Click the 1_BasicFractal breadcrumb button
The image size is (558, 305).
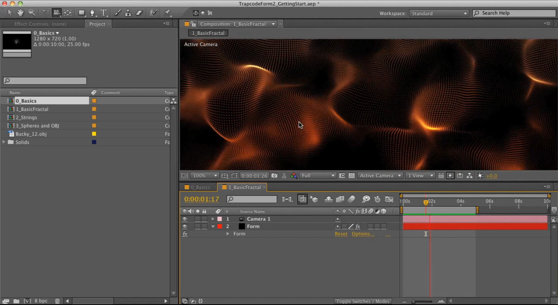coord(208,33)
